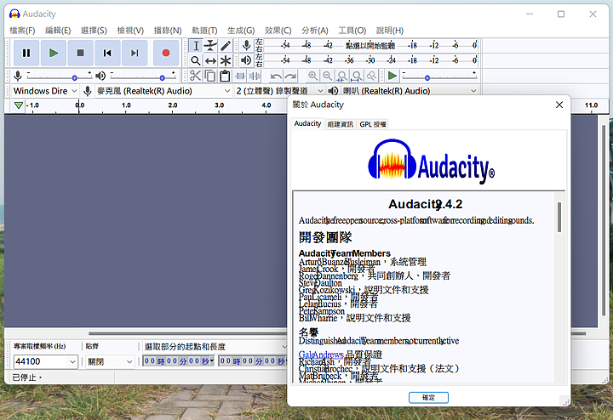Click the Redo arrow icon
The width and height of the screenshot is (613, 420).
tap(290, 76)
